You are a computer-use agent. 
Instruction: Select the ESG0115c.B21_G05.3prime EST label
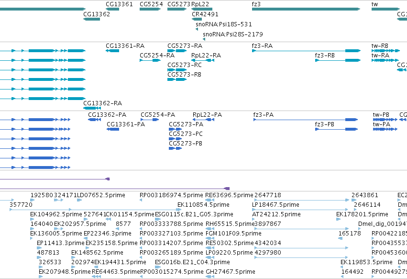point(194,214)
